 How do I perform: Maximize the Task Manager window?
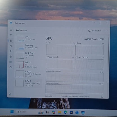click(x=101, y=22)
